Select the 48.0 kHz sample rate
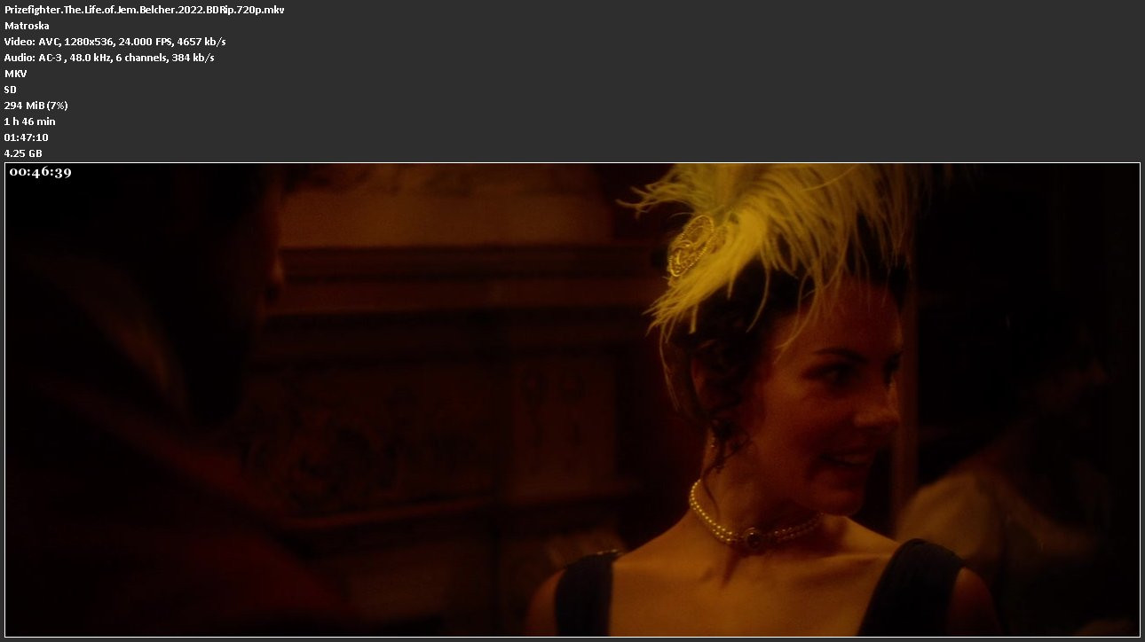1145x642 pixels. coord(91,58)
